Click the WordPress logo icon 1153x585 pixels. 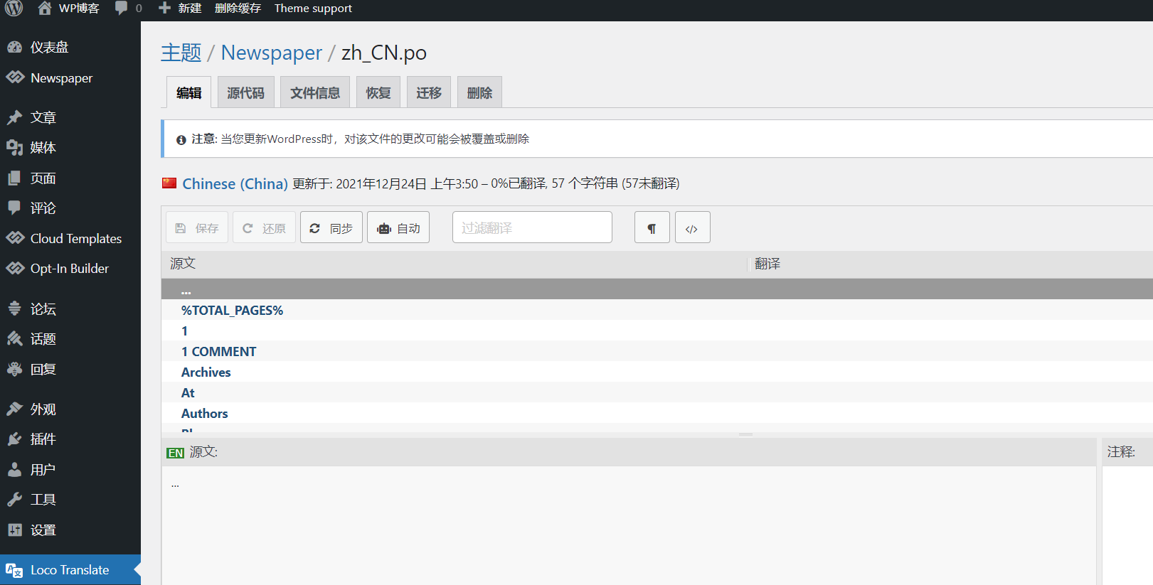14,8
